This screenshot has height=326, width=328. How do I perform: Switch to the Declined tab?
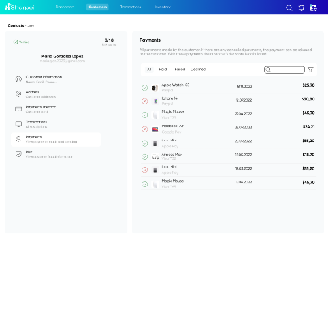tap(198, 70)
